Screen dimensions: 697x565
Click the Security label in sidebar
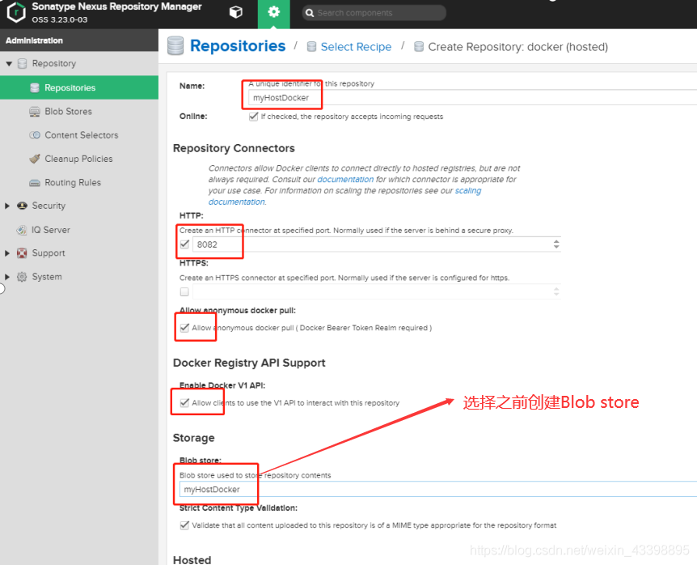coord(49,206)
